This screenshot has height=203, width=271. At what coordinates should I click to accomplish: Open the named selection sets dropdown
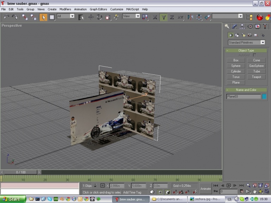click(x=227, y=16)
